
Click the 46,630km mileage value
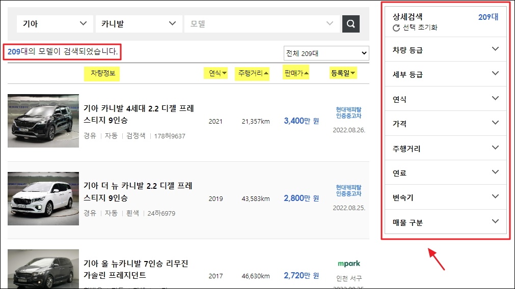(x=256, y=276)
